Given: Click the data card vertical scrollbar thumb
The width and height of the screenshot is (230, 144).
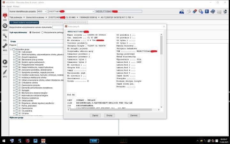Looking at the screenshot, I should click(x=161, y=45).
